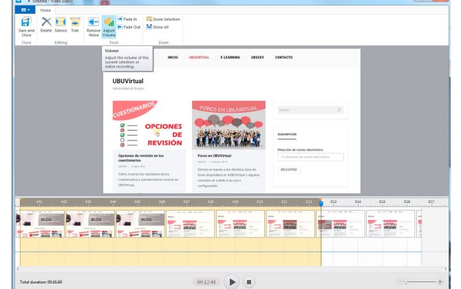Apply Silence to the selection

pos(61,25)
